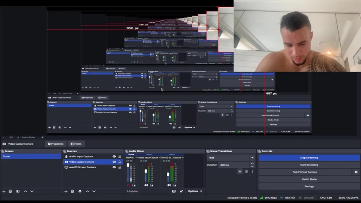361x203 pixels.
Task: Open Properties for Video Capture Device
Action: point(55,144)
